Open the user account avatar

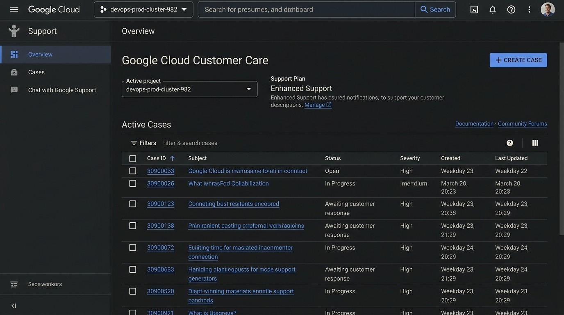point(548,9)
